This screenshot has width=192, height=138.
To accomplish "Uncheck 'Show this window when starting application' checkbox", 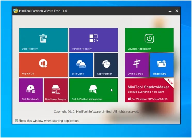I will [17, 121].
